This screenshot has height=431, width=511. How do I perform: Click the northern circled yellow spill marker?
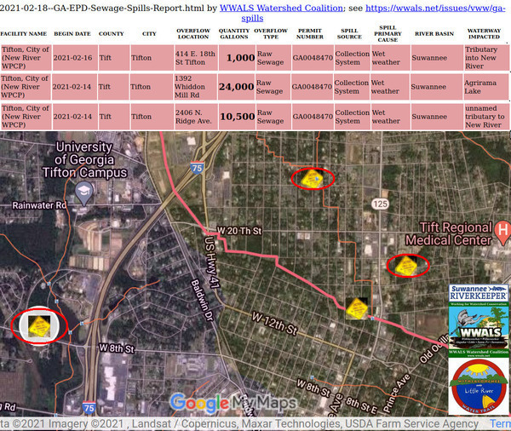pyautogui.click(x=312, y=178)
